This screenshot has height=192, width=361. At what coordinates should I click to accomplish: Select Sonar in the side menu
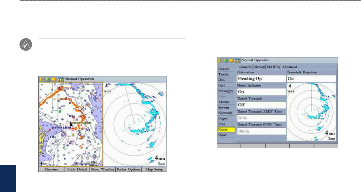click(226, 135)
